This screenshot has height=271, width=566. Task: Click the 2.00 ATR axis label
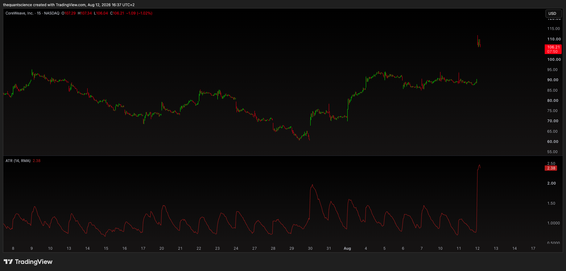pyautogui.click(x=552, y=183)
